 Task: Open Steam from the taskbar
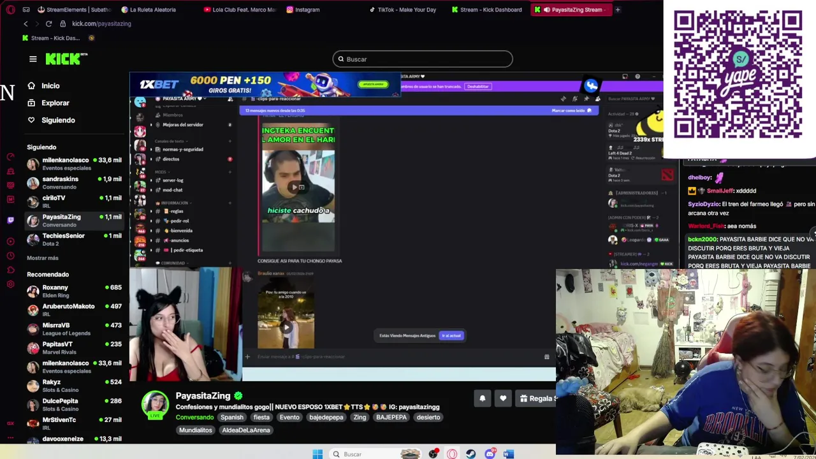[x=470, y=454]
